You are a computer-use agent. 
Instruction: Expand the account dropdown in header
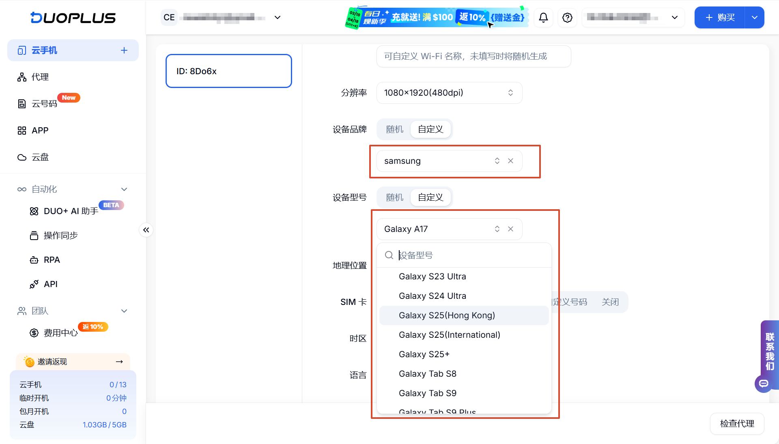675,17
